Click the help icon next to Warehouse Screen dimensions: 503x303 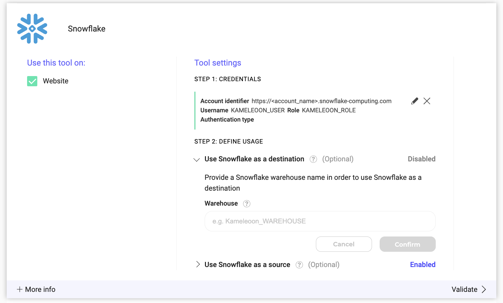tap(247, 204)
